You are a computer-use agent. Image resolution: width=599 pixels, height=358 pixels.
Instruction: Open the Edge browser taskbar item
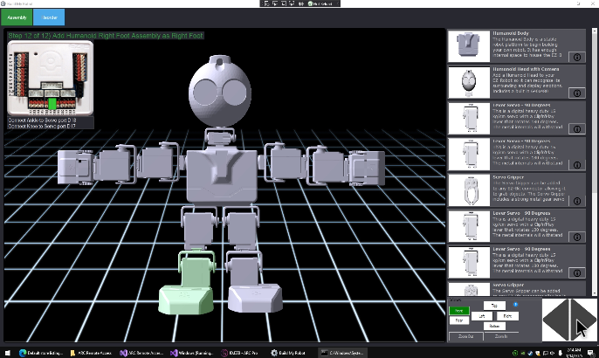[40, 353]
